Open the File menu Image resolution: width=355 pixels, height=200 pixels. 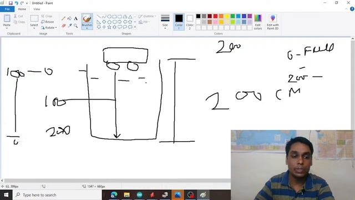click(7, 9)
